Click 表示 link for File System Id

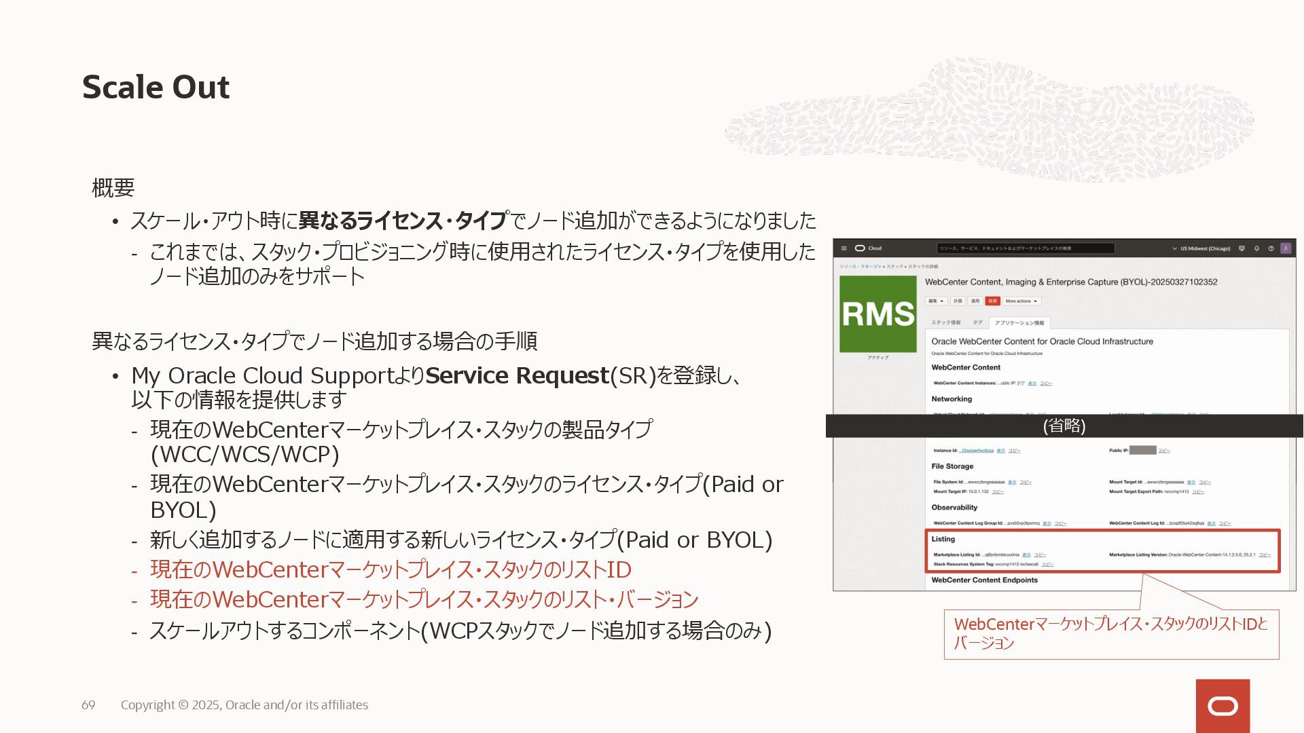[x=1012, y=483]
